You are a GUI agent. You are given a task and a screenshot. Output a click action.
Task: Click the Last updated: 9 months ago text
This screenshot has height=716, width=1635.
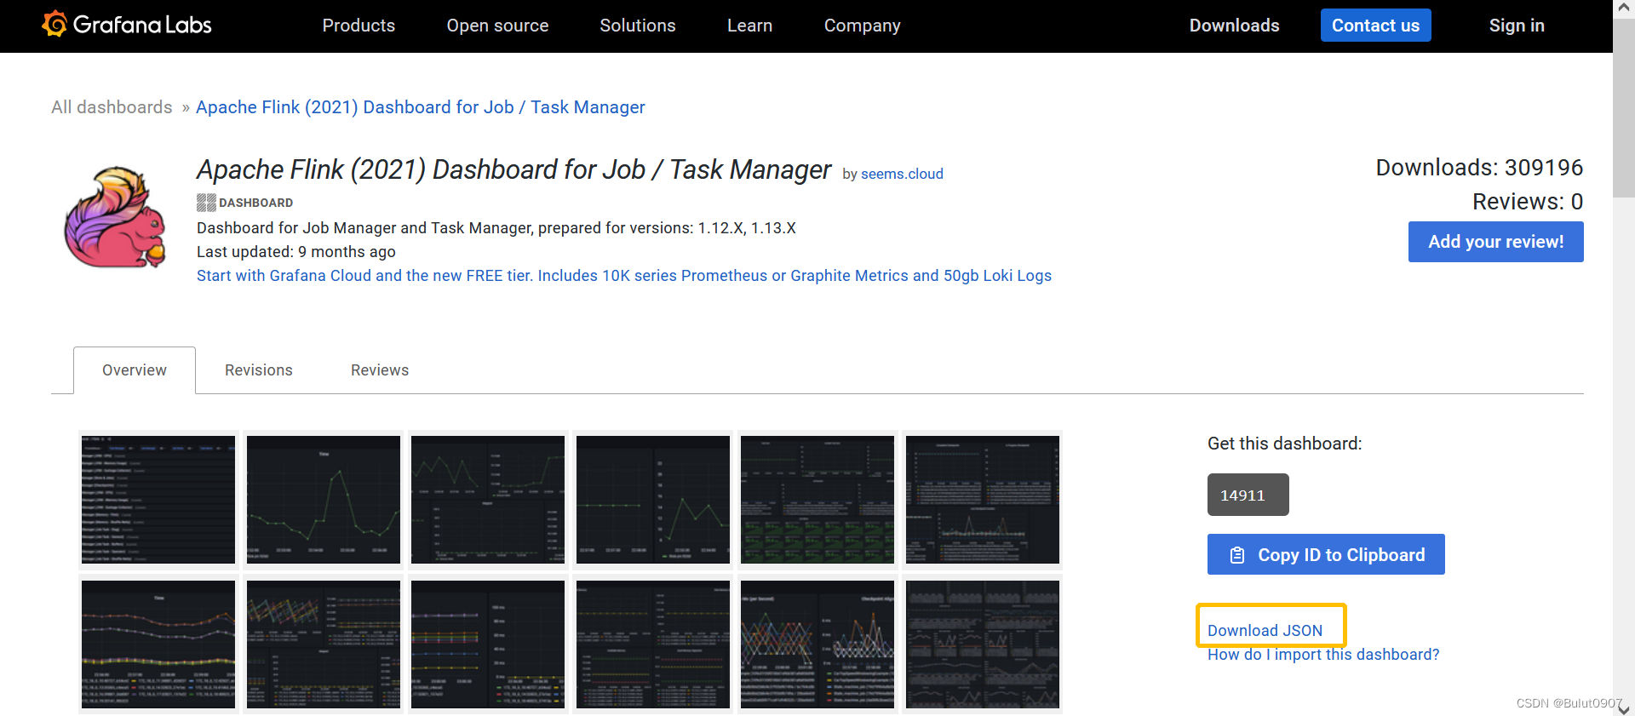click(x=296, y=252)
